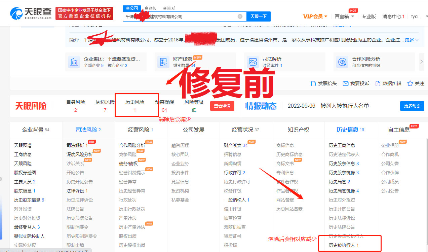Select the 司法风险 category tab

pyautogui.click(x=88, y=130)
